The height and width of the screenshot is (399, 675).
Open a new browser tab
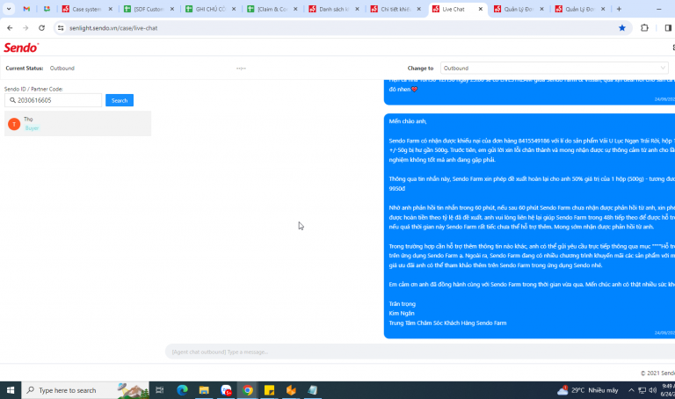coord(619,9)
